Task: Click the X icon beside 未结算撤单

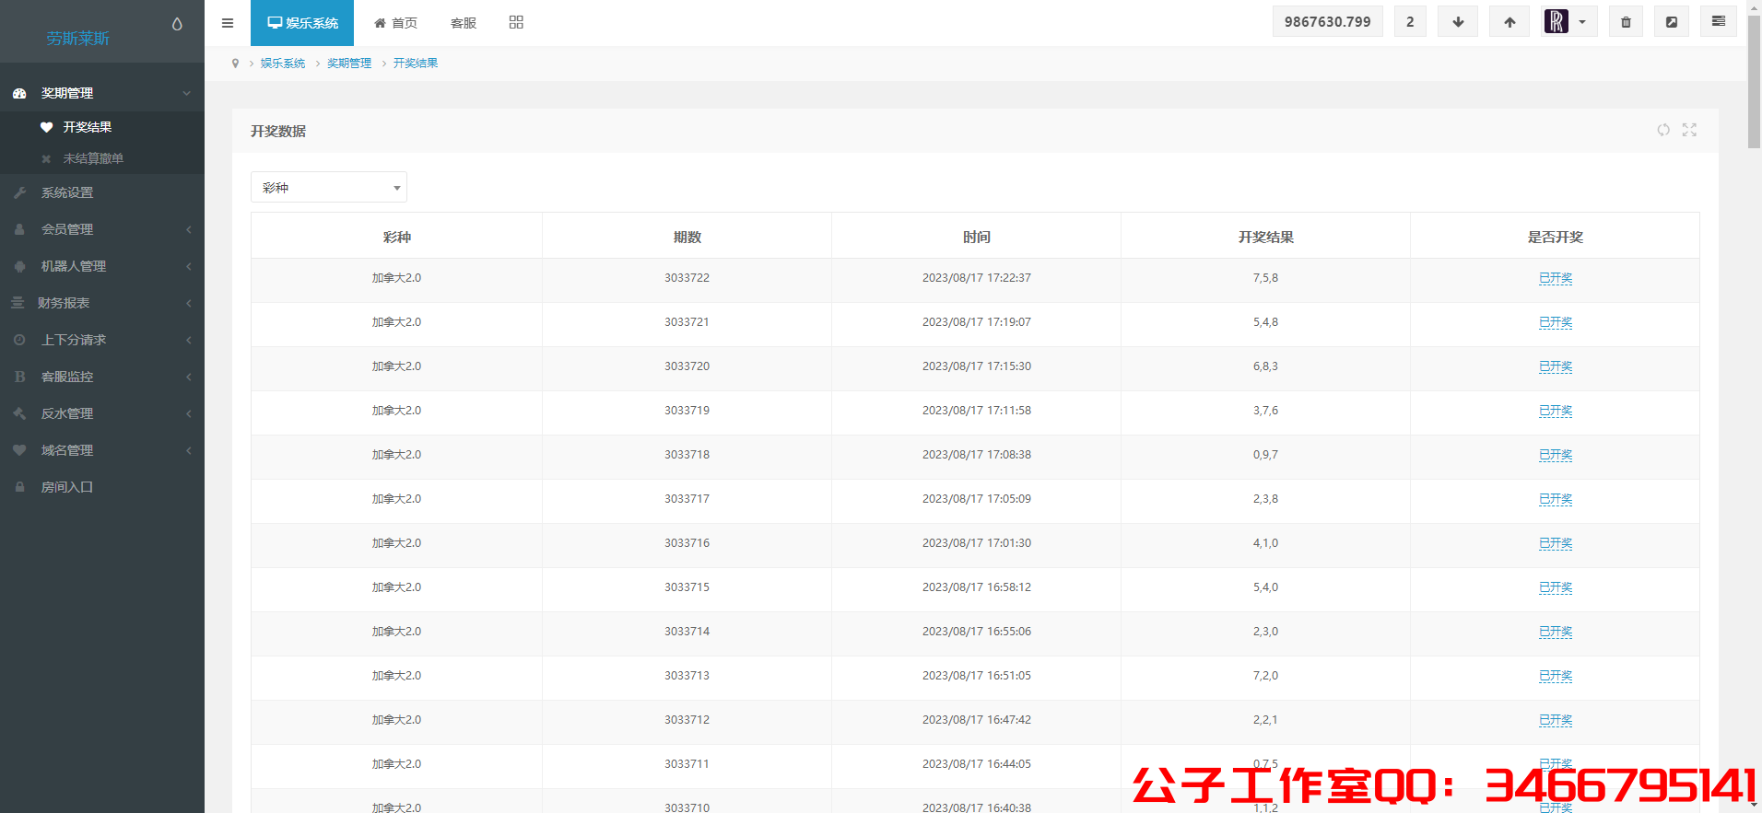Action: coord(46,159)
